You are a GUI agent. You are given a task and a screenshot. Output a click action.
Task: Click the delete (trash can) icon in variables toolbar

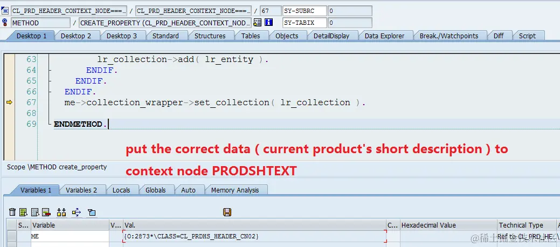(x=12, y=212)
